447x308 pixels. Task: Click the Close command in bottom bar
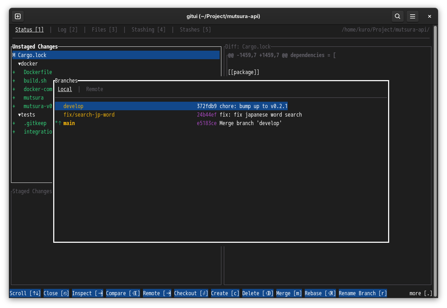56,293
